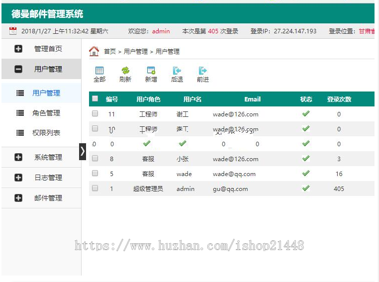Click login IP 27.224.147.193 text
The width and height of the screenshot is (379, 282).
pyautogui.click(x=295, y=31)
